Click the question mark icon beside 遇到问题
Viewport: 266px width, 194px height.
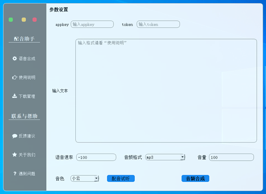pos(15,174)
